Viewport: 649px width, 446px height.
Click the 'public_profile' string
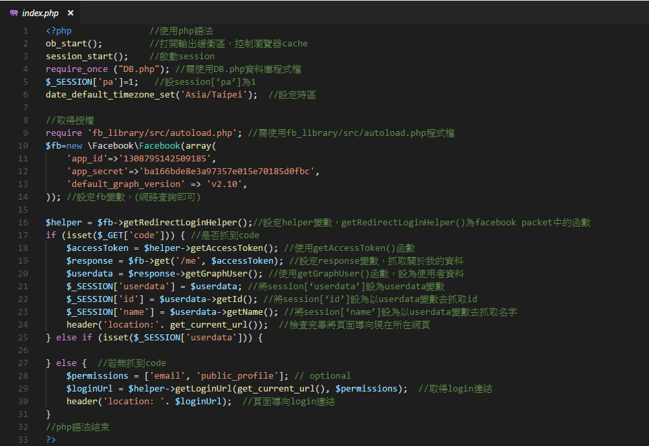pyautogui.click(x=237, y=376)
